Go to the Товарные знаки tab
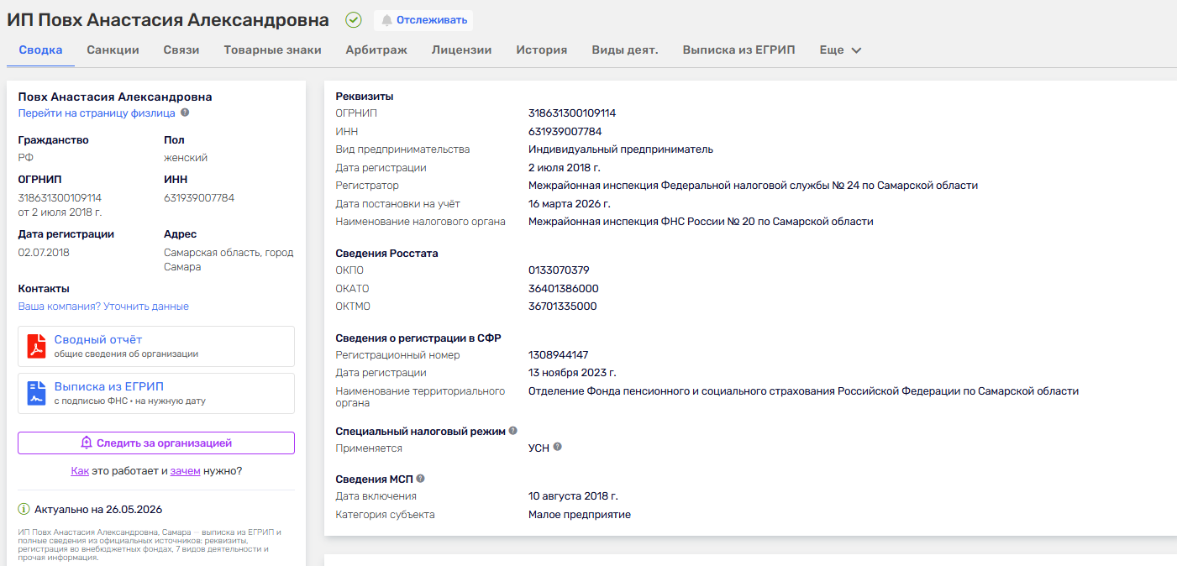Image resolution: width=1177 pixels, height=566 pixels. pyautogui.click(x=272, y=50)
